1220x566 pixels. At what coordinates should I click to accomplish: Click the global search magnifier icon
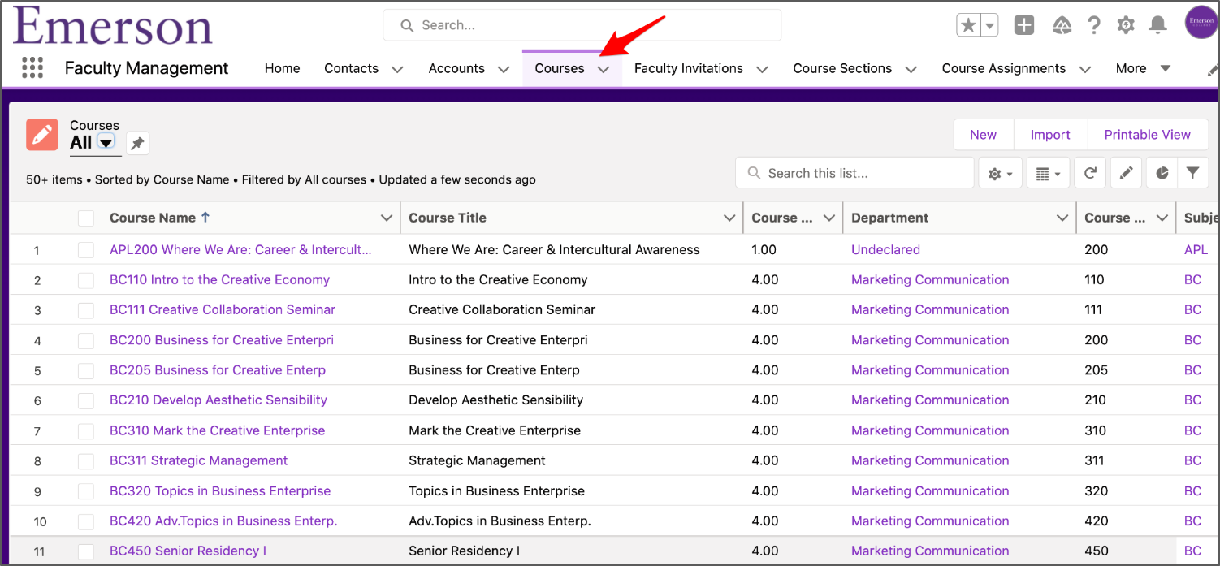coord(407,26)
